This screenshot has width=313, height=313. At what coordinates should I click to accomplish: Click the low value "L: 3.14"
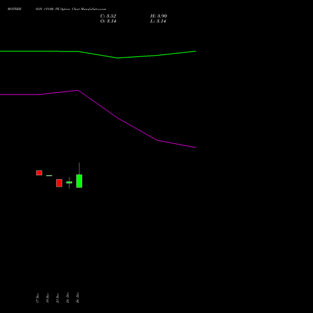(x=158, y=21)
